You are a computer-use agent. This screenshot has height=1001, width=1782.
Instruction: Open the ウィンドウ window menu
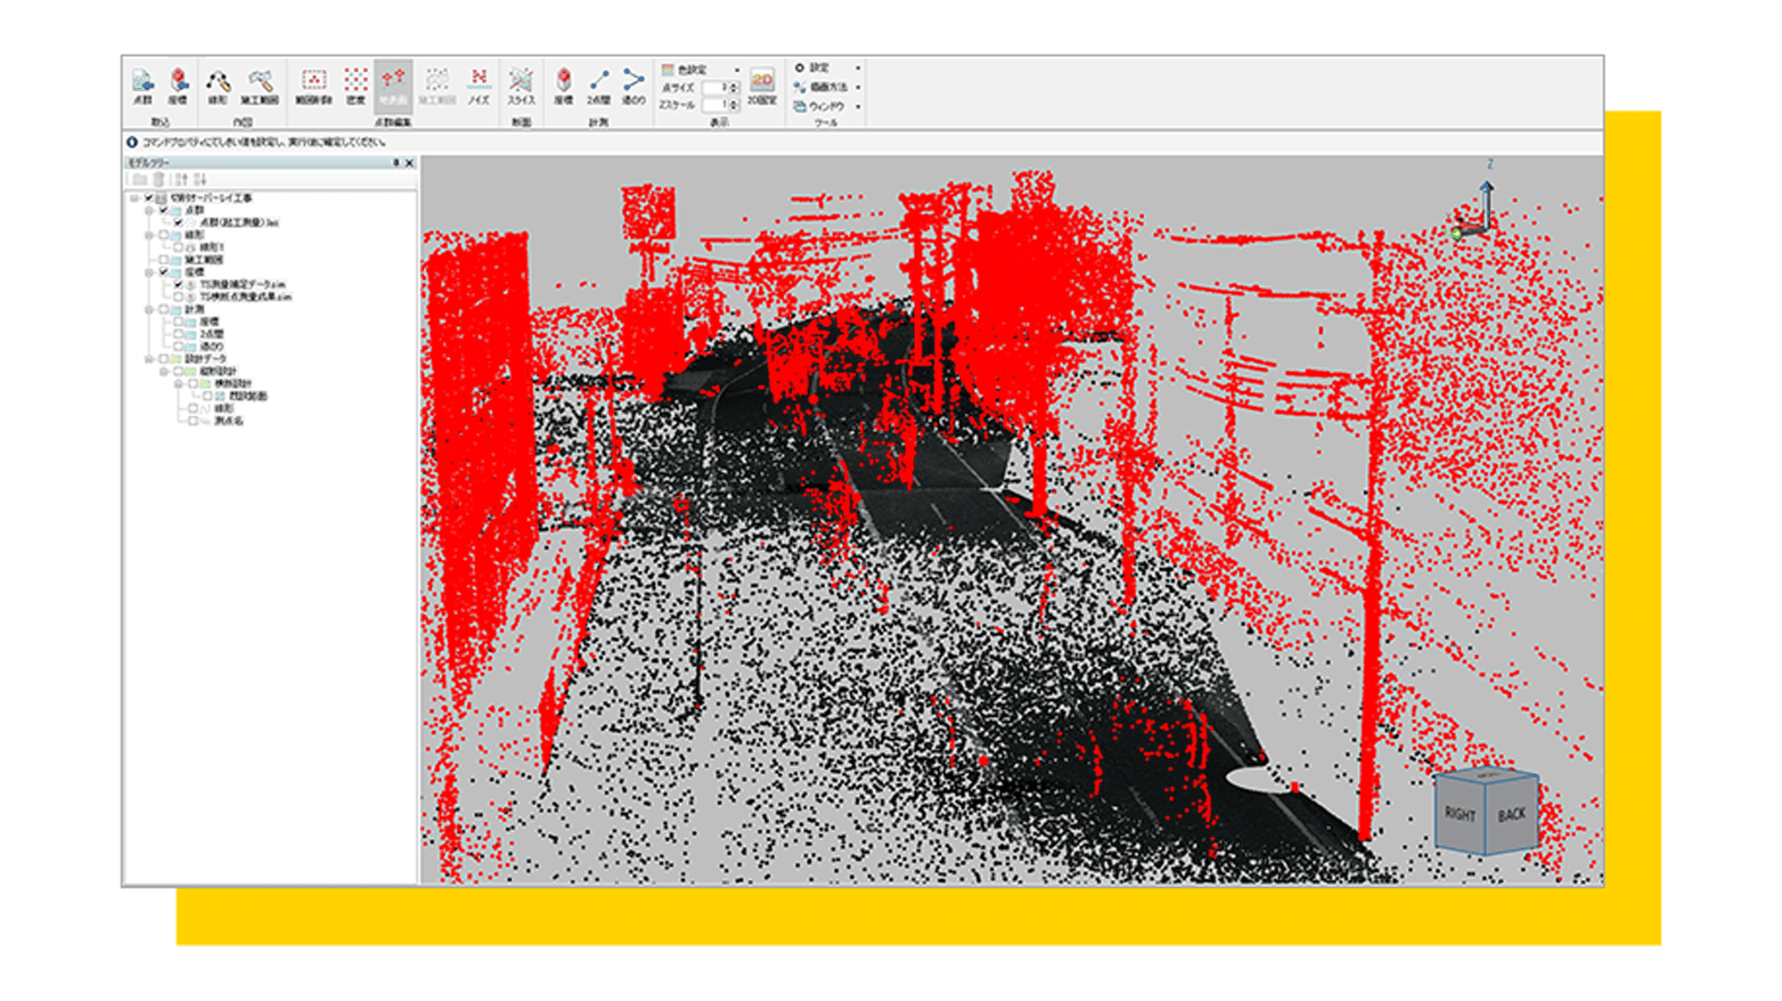(x=826, y=106)
